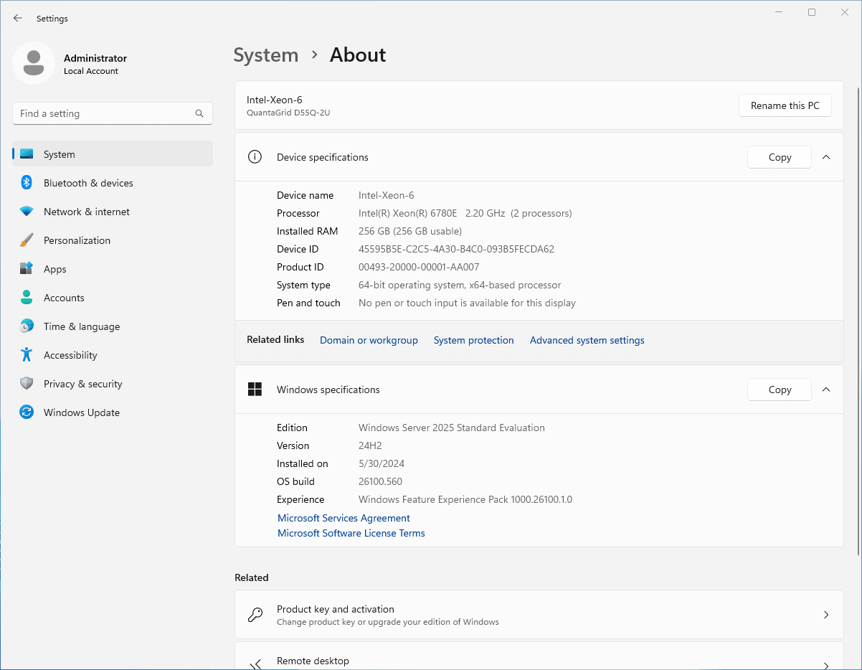Viewport: 862px width, 670px height.
Task: Open Microsoft Software License Terms link
Action: pyautogui.click(x=351, y=533)
